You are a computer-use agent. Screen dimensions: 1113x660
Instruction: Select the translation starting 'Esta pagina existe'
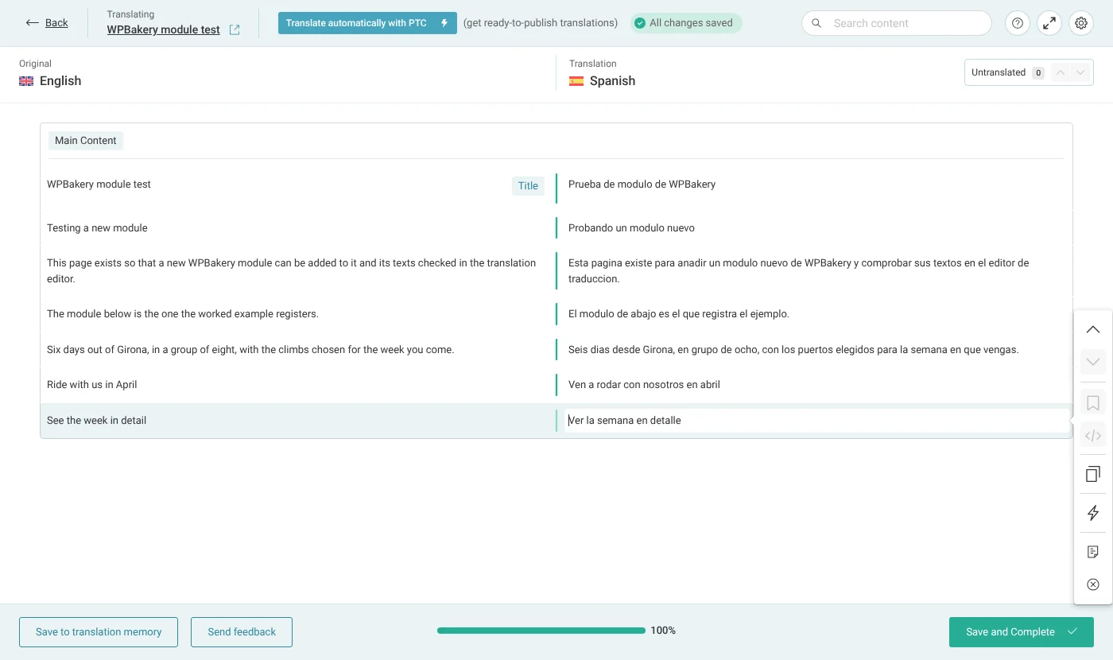799,271
